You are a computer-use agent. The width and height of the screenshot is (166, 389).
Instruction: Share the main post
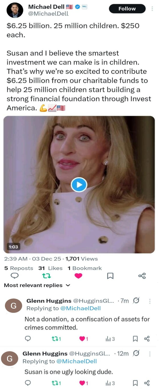tap(142, 276)
